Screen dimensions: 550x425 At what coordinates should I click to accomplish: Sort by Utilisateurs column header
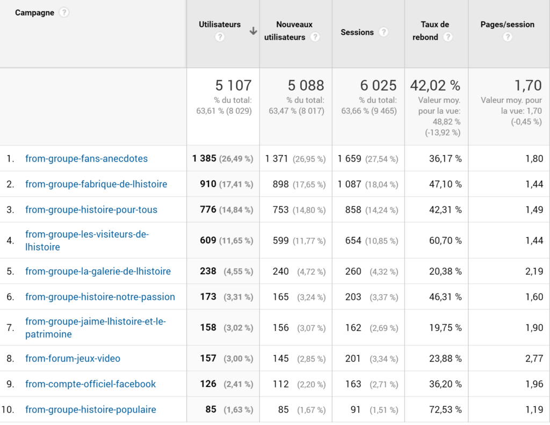click(x=220, y=25)
